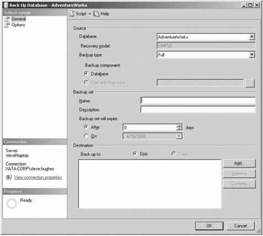Open the Script dropdown arrow
263x236 pixels.
[x=90, y=14]
